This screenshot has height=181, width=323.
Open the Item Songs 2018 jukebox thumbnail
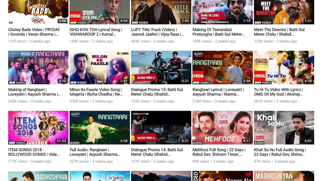[38, 127]
